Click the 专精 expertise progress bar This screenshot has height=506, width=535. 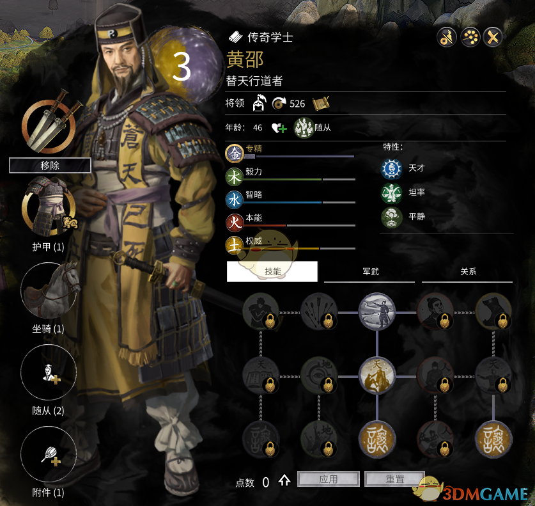click(x=299, y=156)
